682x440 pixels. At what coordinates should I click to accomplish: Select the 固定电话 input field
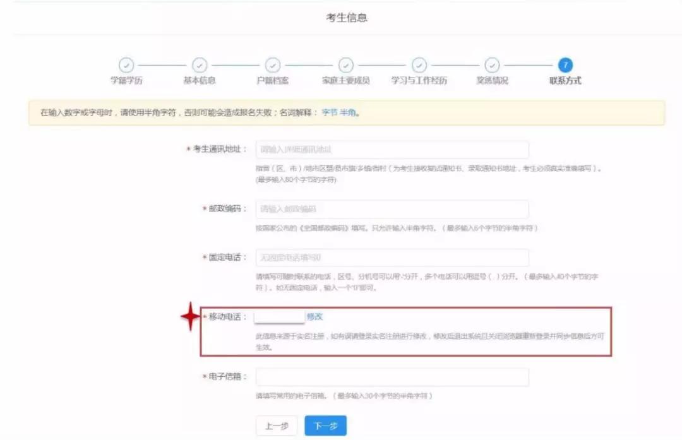coord(392,258)
